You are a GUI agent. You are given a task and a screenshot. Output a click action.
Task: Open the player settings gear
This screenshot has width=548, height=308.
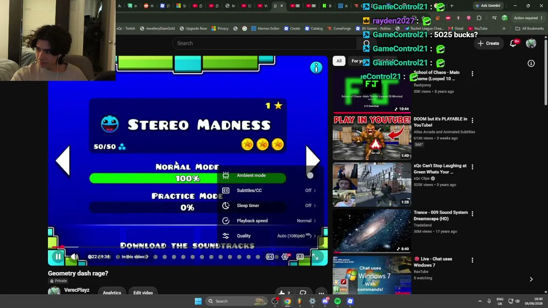click(285, 257)
